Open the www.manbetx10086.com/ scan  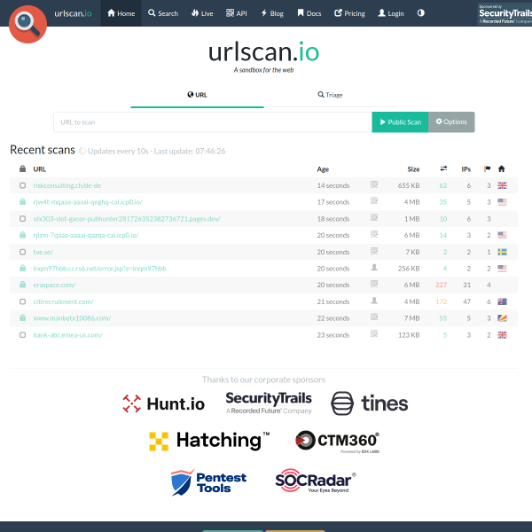pyautogui.click(x=72, y=318)
